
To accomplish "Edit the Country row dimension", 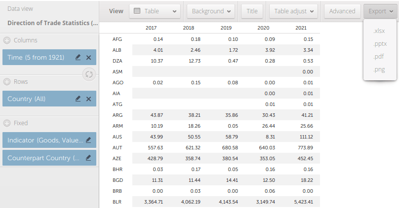I will click(x=78, y=99).
